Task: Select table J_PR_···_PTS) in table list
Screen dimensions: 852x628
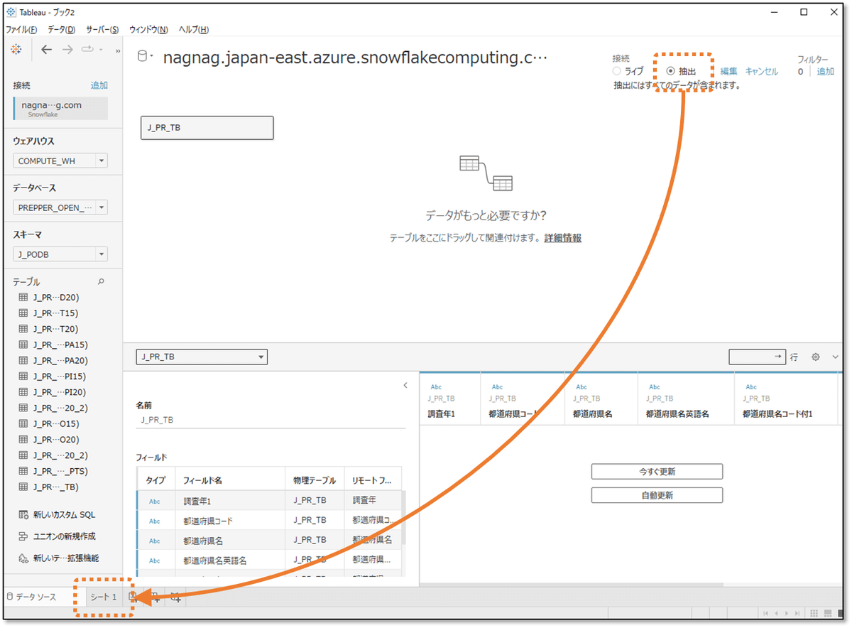Action: click(x=60, y=471)
